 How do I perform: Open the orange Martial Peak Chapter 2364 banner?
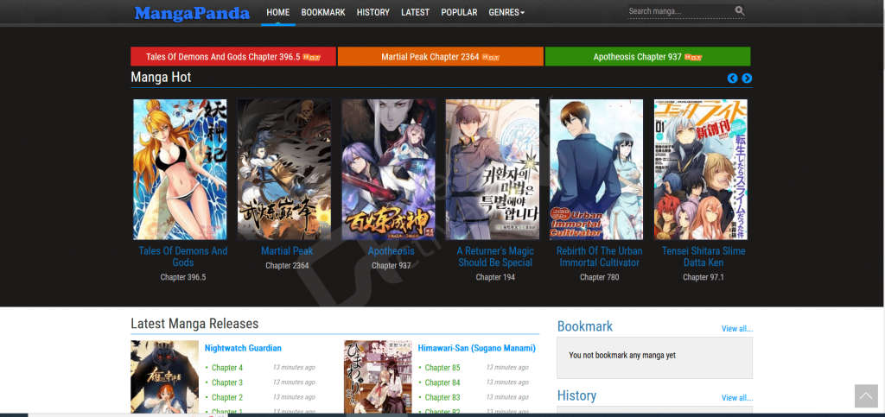440,56
